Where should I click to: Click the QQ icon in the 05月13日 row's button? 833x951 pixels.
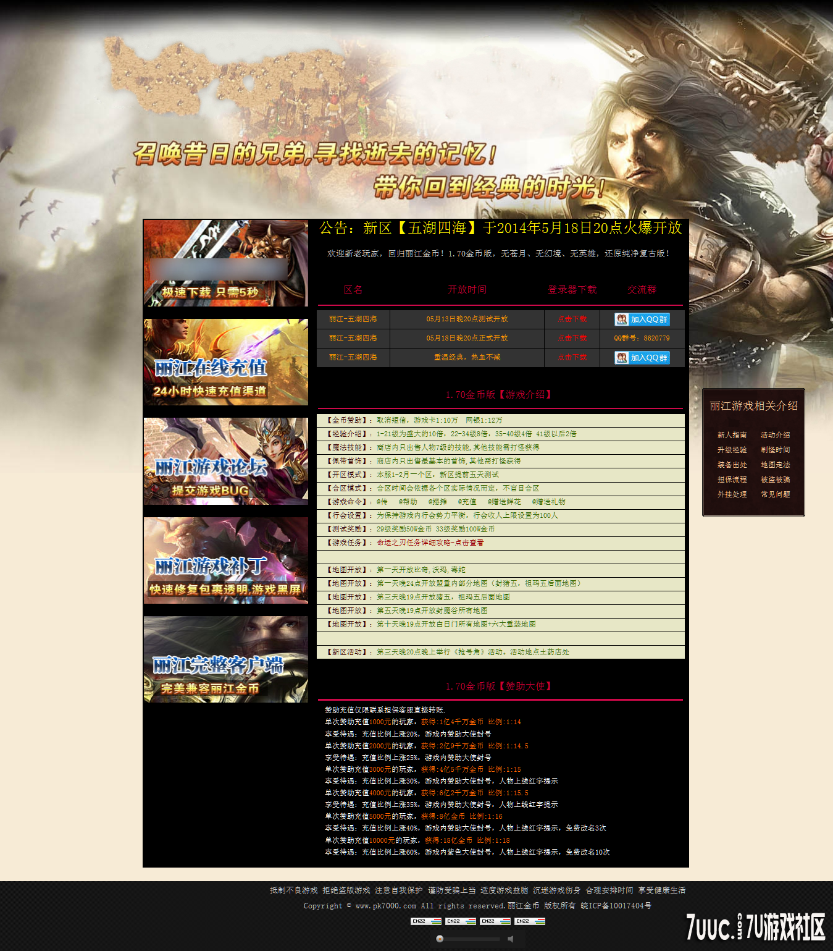(x=622, y=319)
